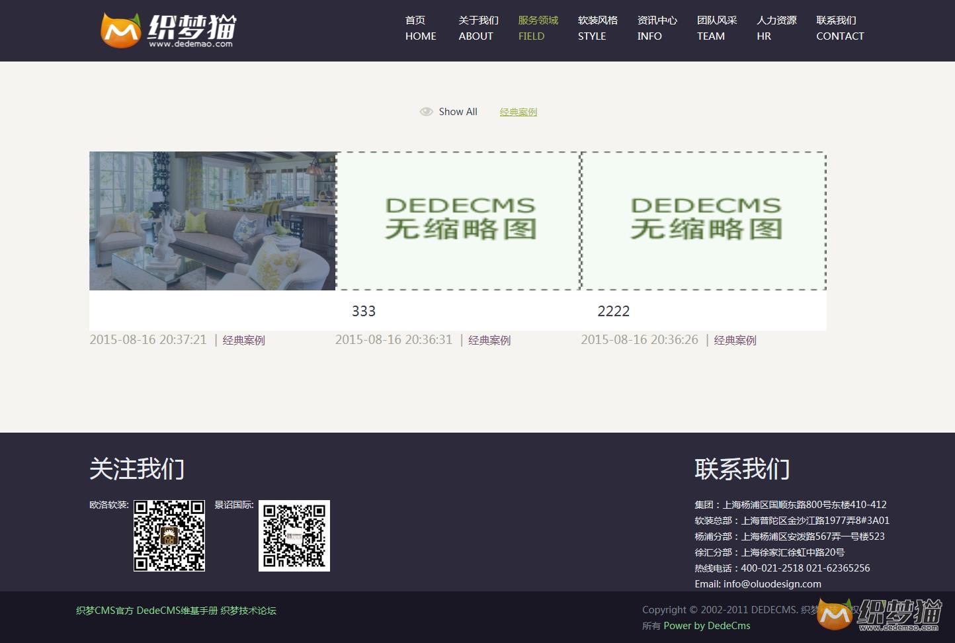Image resolution: width=955 pixels, height=643 pixels.
Task: Select the 服务领域 FIELD menu item
Action: (x=538, y=28)
